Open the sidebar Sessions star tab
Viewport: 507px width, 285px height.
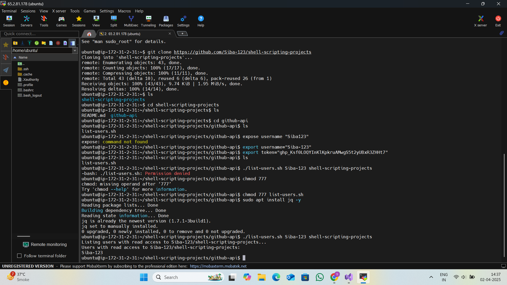5,44
